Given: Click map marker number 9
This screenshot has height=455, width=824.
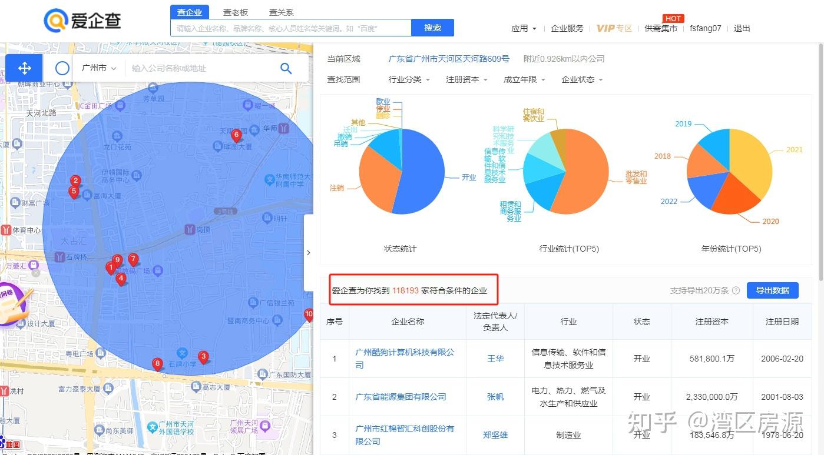Looking at the screenshot, I should (x=117, y=260).
